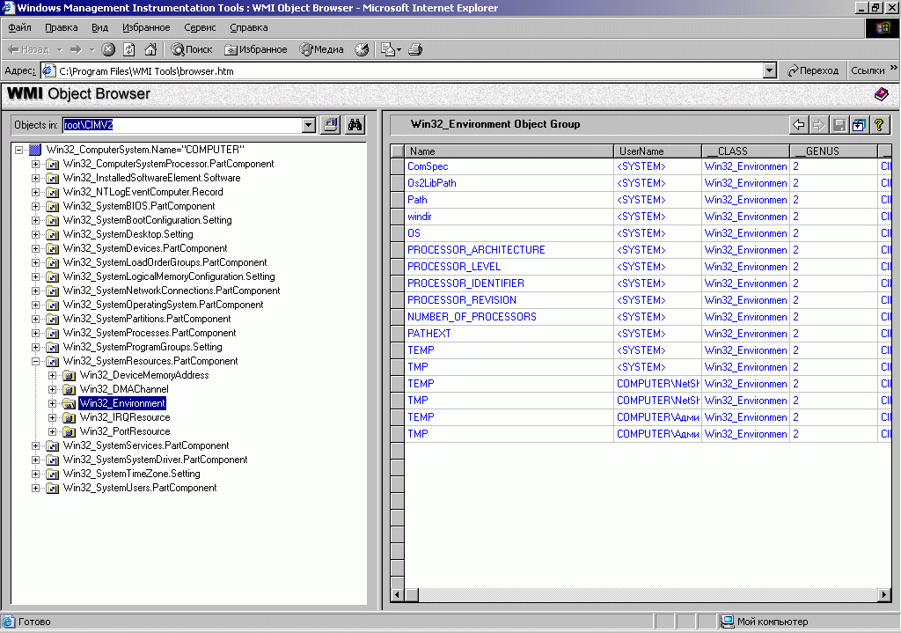The image size is (901, 633).
Task: Click the Win32_PortResource folder icon
Action: 69,431
